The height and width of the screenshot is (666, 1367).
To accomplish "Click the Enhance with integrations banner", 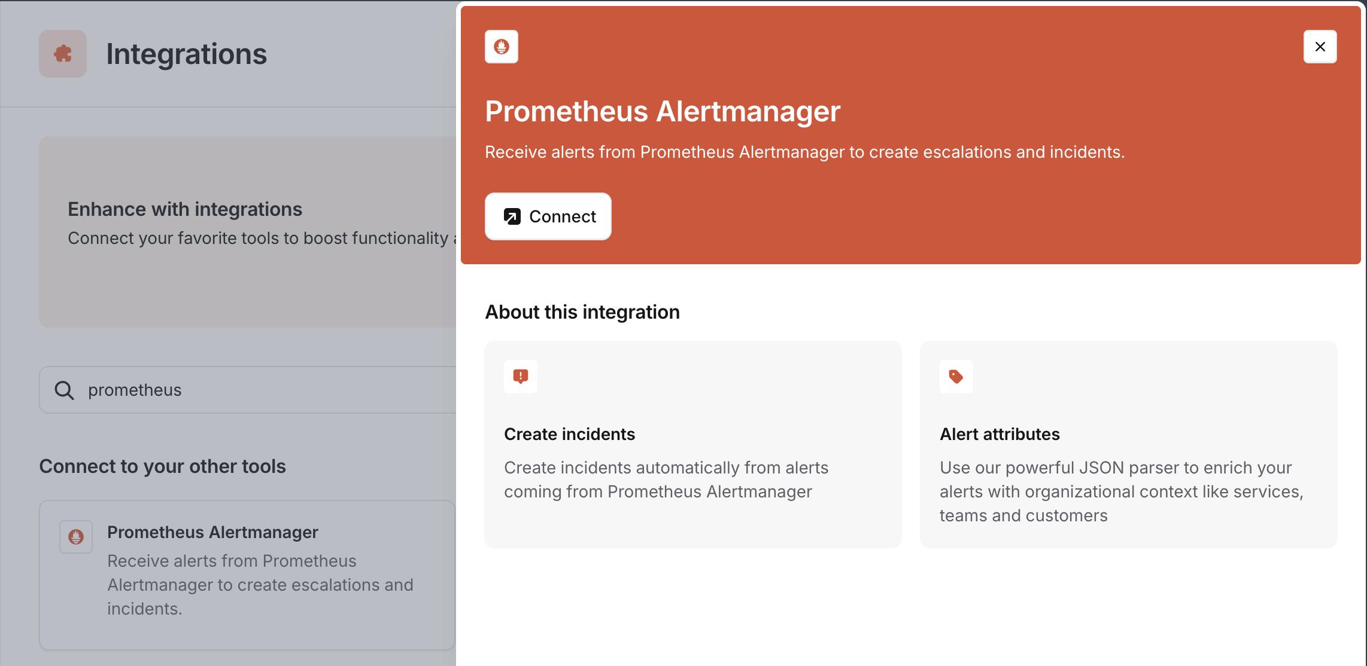I will point(248,232).
